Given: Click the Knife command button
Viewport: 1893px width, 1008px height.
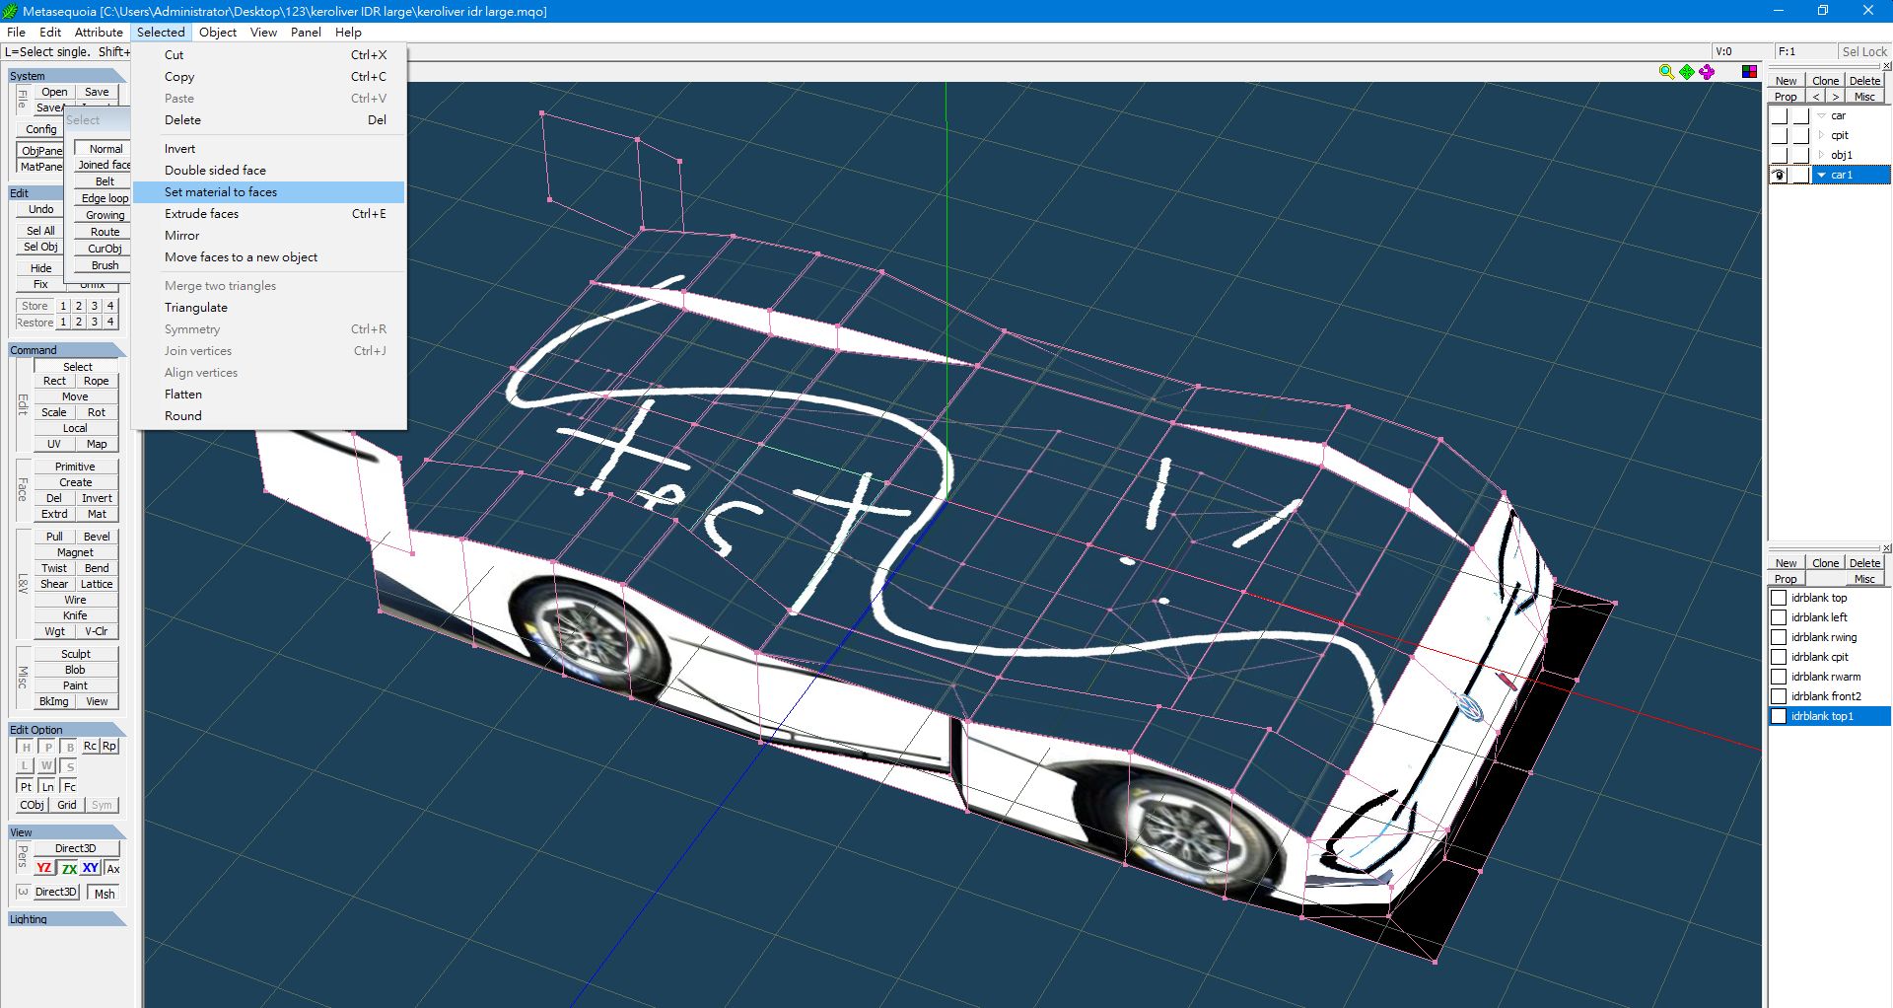Looking at the screenshot, I should coord(75,615).
